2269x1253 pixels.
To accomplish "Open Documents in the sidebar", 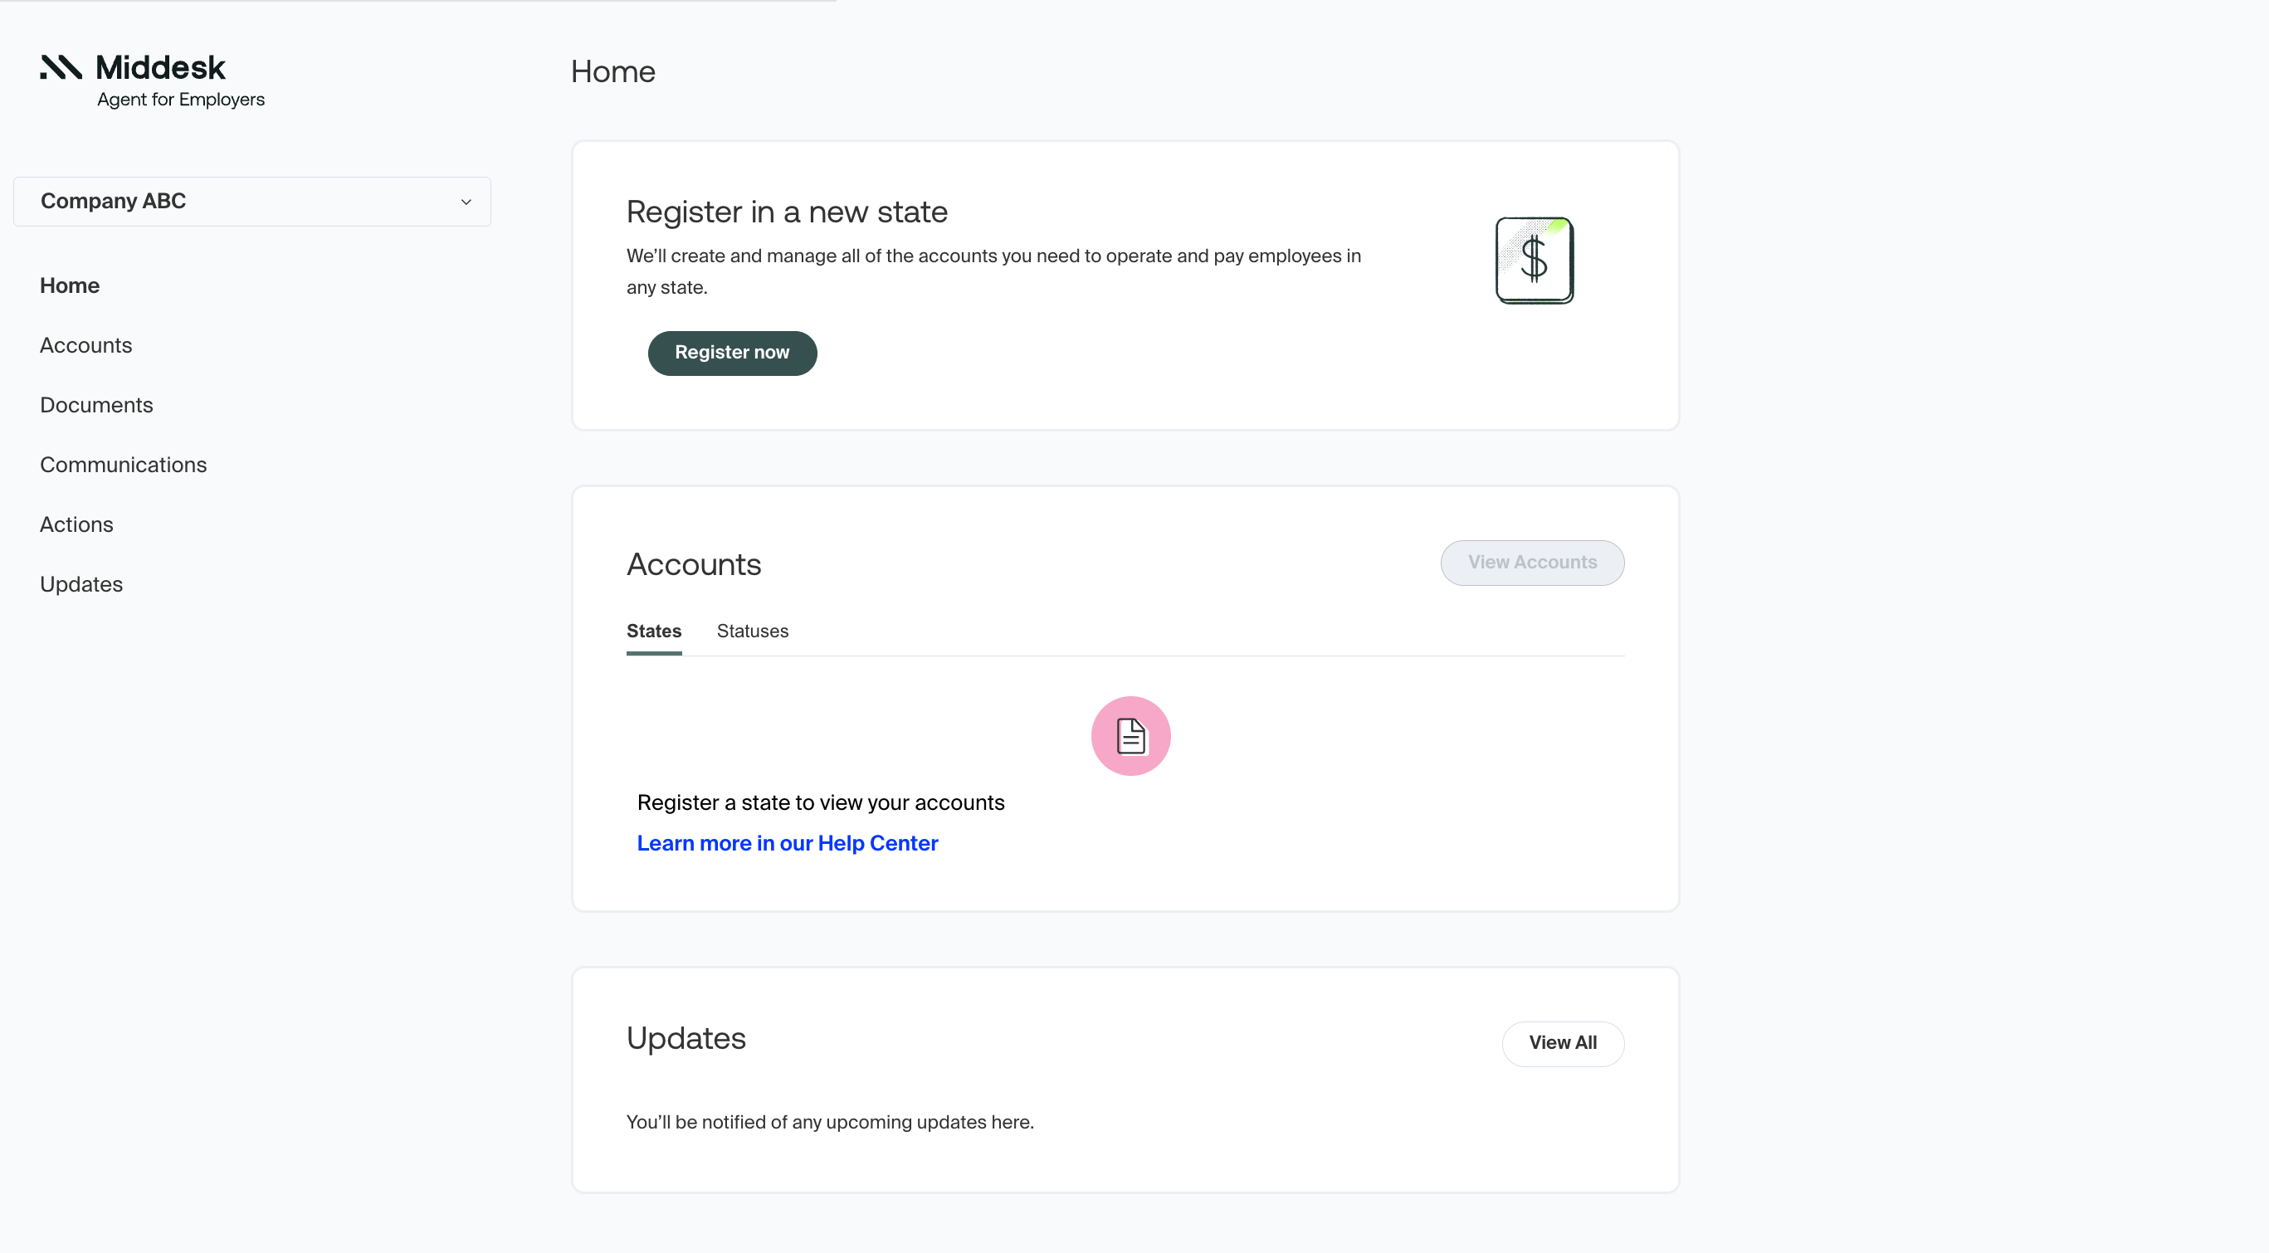I will coord(96,405).
